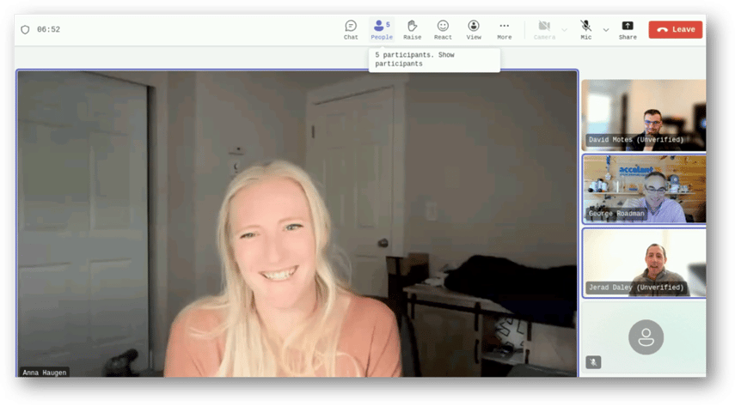Expand the Camera options chevron

(565, 30)
